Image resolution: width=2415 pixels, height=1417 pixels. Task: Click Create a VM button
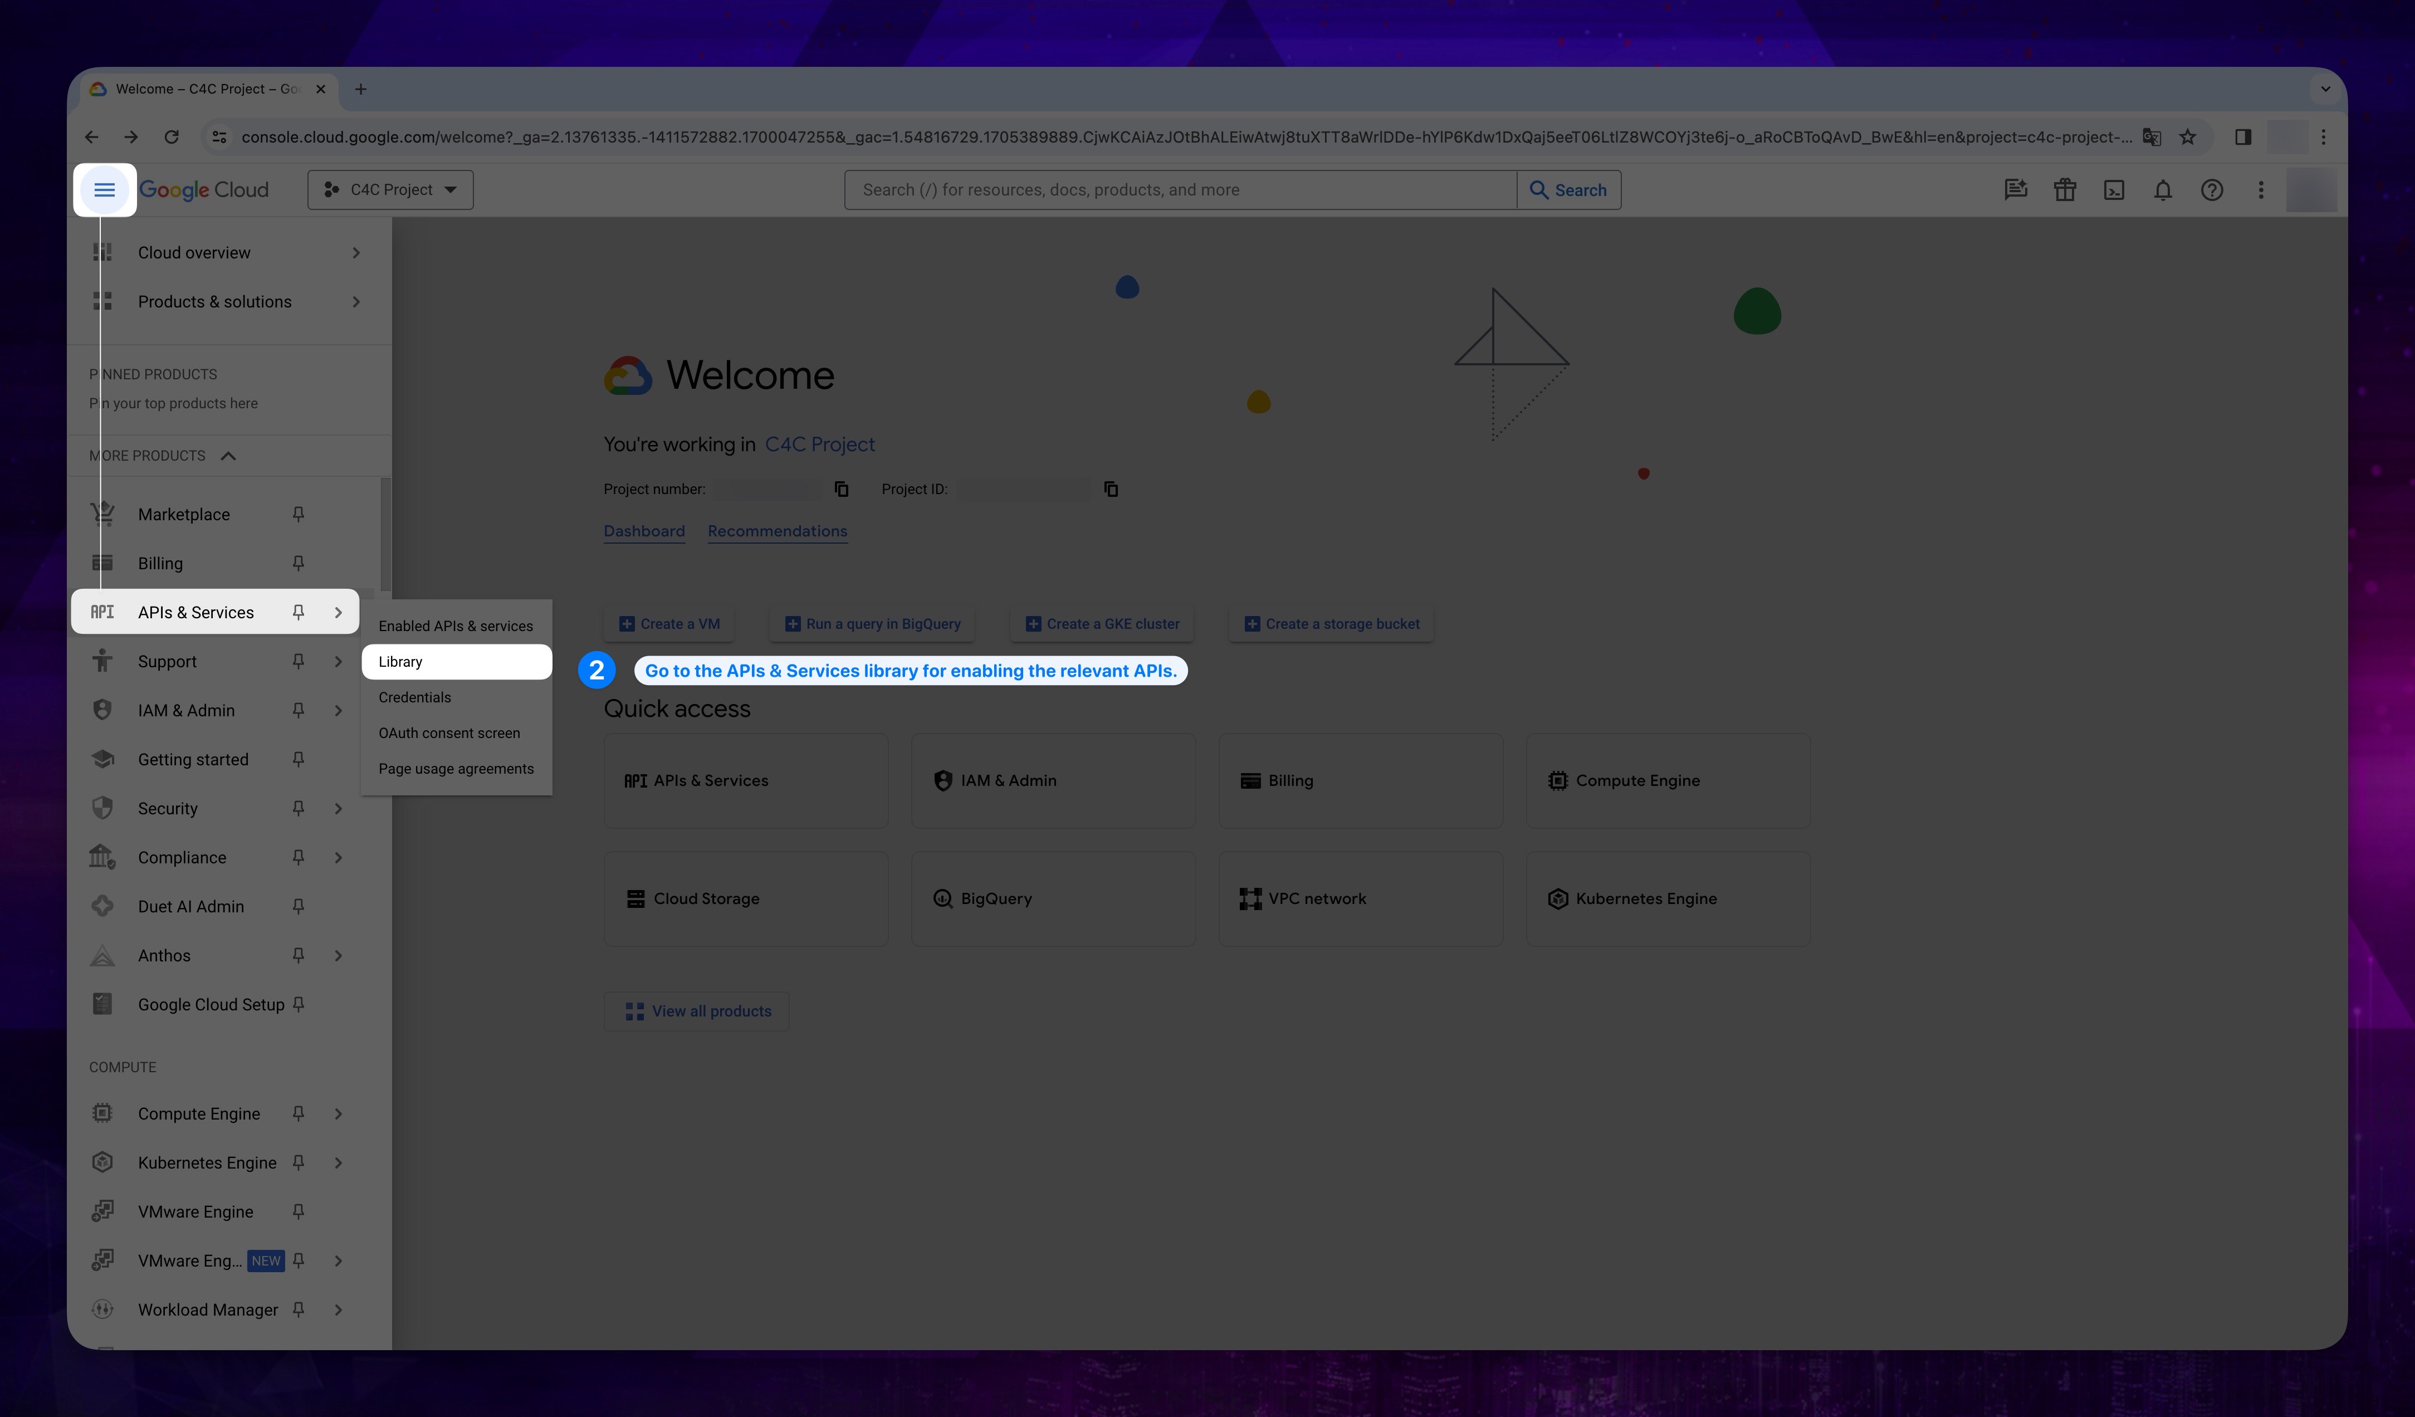(669, 624)
